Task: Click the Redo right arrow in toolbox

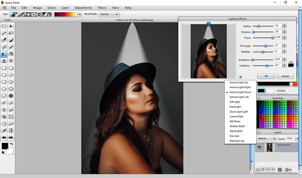Action: coord(11,137)
